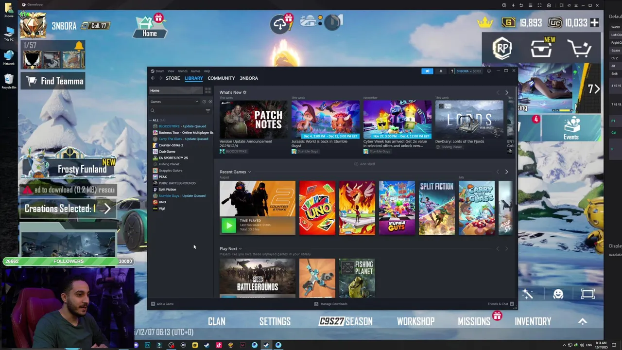Click Steam back navigation arrow
This screenshot has width=622, height=350.
153,78
